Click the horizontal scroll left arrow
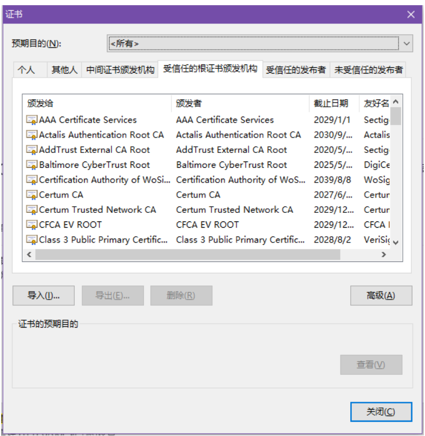 coord(29,255)
